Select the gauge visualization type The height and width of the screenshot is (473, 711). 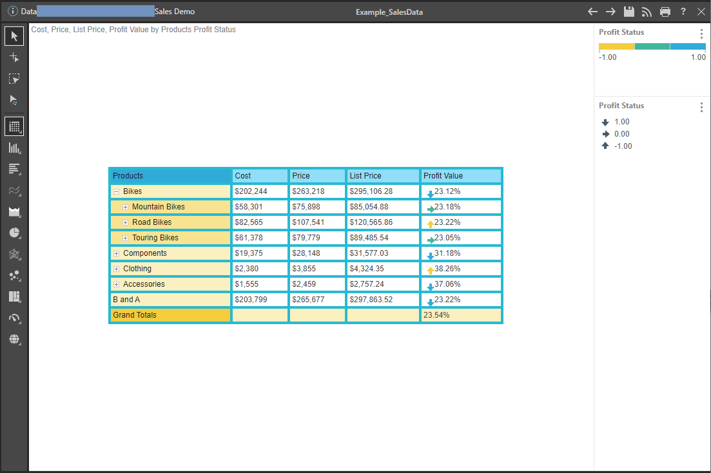[x=14, y=318]
